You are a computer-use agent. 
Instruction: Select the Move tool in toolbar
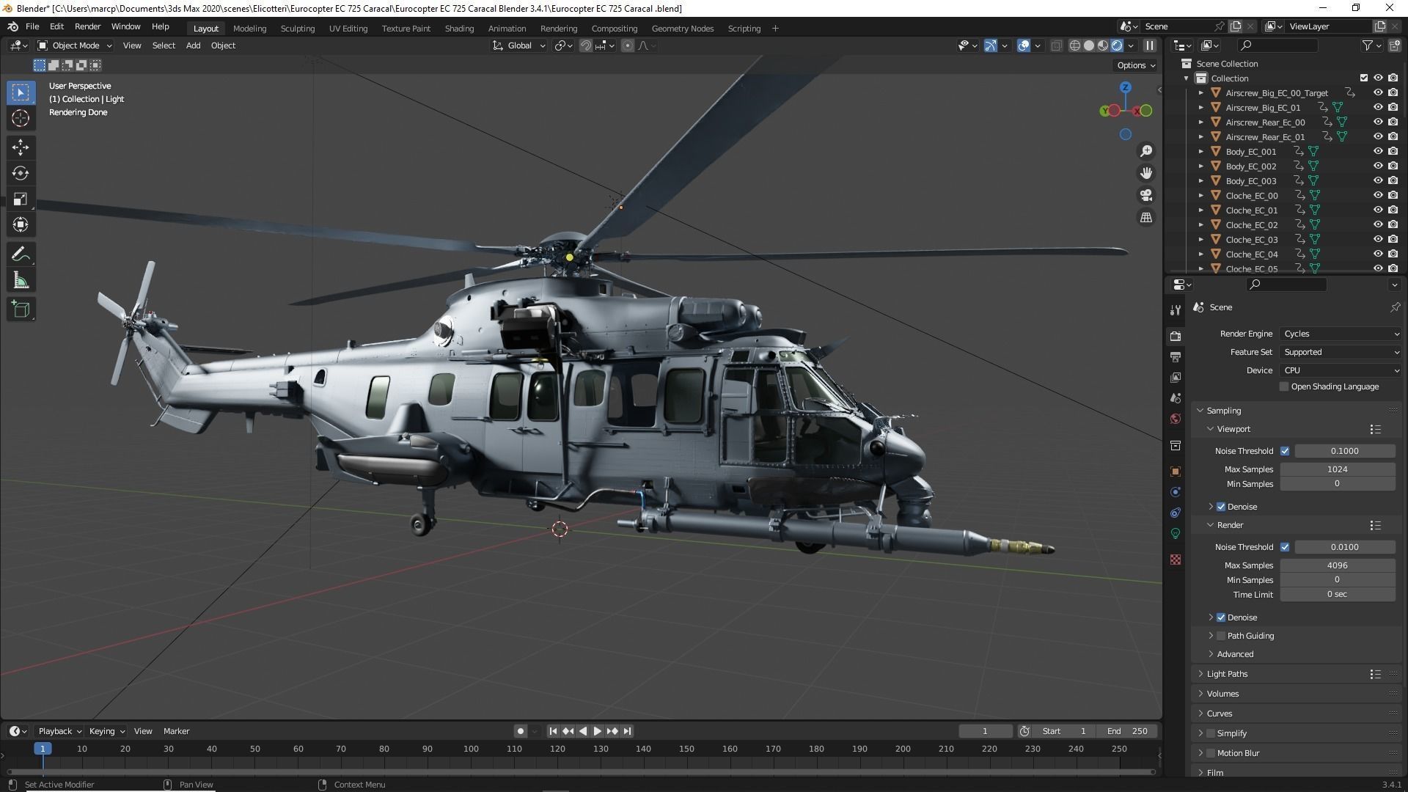click(21, 147)
